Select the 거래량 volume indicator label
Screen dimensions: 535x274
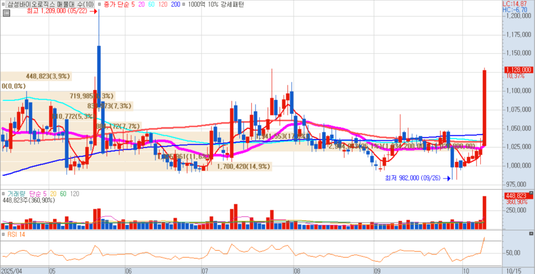[x=17, y=194]
